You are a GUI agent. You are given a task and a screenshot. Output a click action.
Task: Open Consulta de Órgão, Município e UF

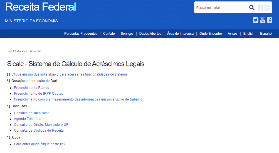point(41,125)
